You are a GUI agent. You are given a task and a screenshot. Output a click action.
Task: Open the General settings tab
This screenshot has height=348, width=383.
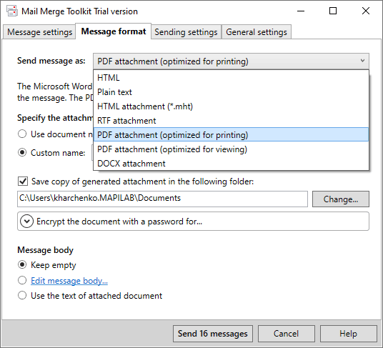pos(257,32)
